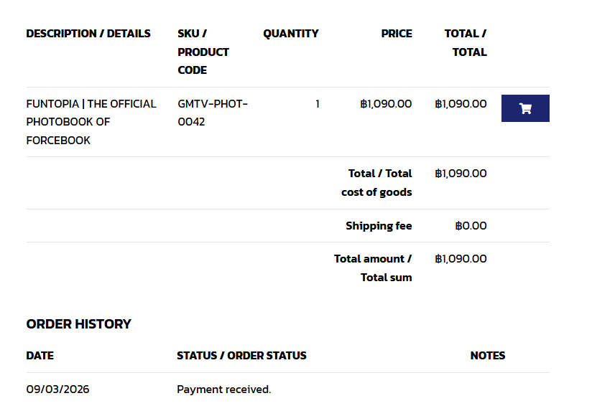Click the FUNTOPIA photobook product name
Image resolution: width=592 pixels, height=411 pixels.
pyautogui.click(x=91, y=122)
